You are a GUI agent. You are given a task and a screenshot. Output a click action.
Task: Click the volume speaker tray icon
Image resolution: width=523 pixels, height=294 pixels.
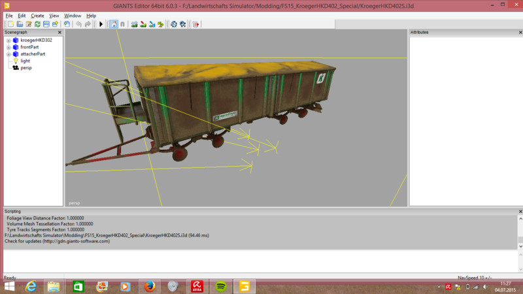pos(485,287)
